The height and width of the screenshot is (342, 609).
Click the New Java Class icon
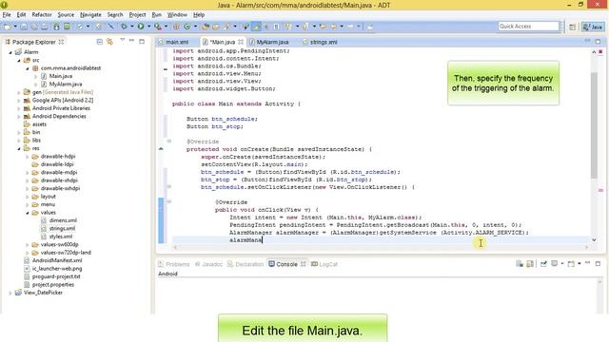[x=187, y=27]
